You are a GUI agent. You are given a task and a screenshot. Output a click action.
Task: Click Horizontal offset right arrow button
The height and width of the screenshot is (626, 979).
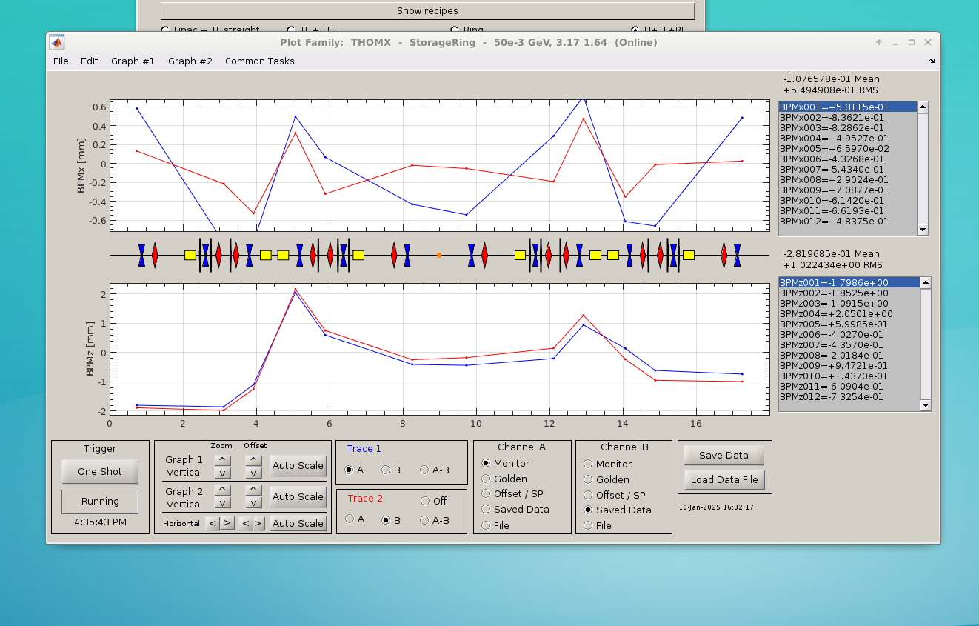click(x=258, y=523)
